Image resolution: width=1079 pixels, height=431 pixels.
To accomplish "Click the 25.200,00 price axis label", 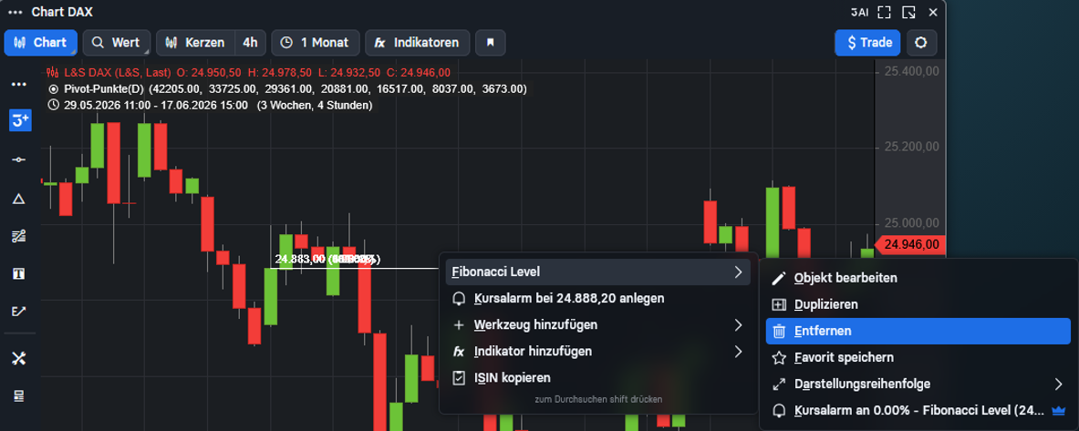I will tap(911, 147).
